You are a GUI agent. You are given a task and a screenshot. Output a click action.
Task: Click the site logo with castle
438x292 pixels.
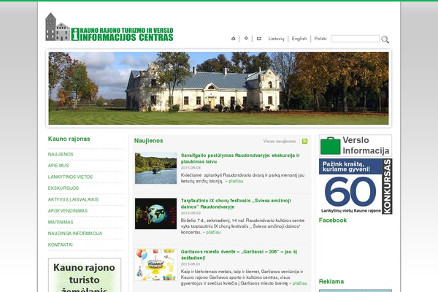109,27
